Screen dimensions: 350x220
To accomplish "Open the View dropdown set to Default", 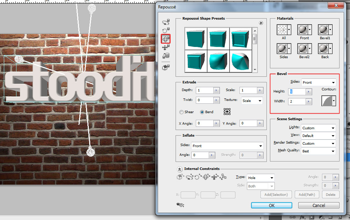I will pyautogui.click(x=319, y=136).
